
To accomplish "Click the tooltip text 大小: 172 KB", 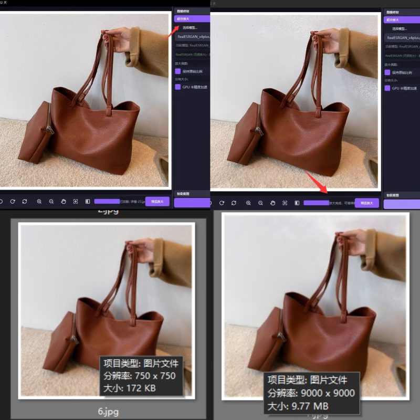I will pyautogui.click(x=130, y=388).
